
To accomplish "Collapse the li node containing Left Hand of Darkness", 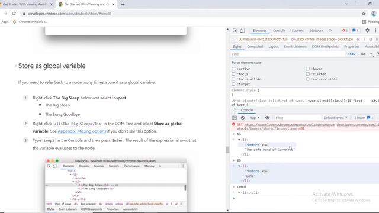I will pos(239,140).
